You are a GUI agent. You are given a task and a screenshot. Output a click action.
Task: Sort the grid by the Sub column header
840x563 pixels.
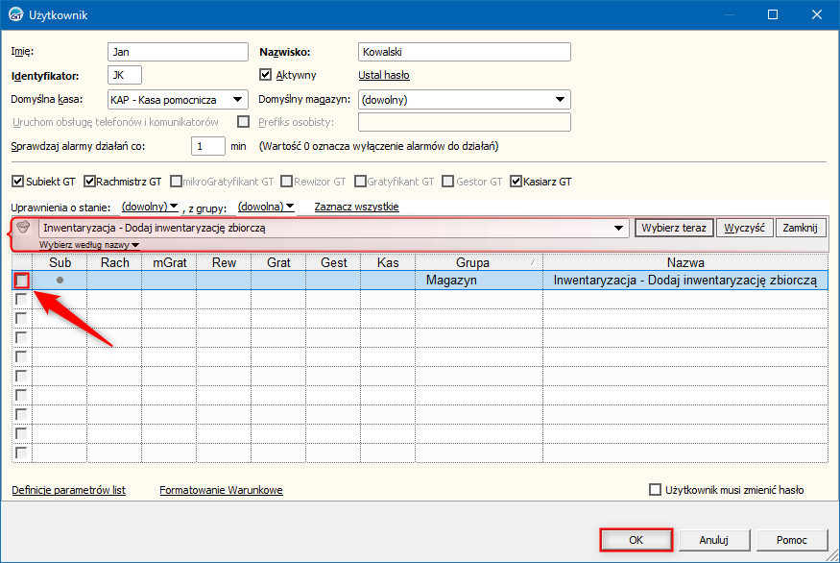pyautogui.click(x=60, y=262)
